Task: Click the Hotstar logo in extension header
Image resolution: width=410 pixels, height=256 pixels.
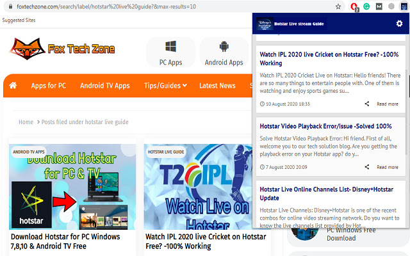Action: click(265, 24)
